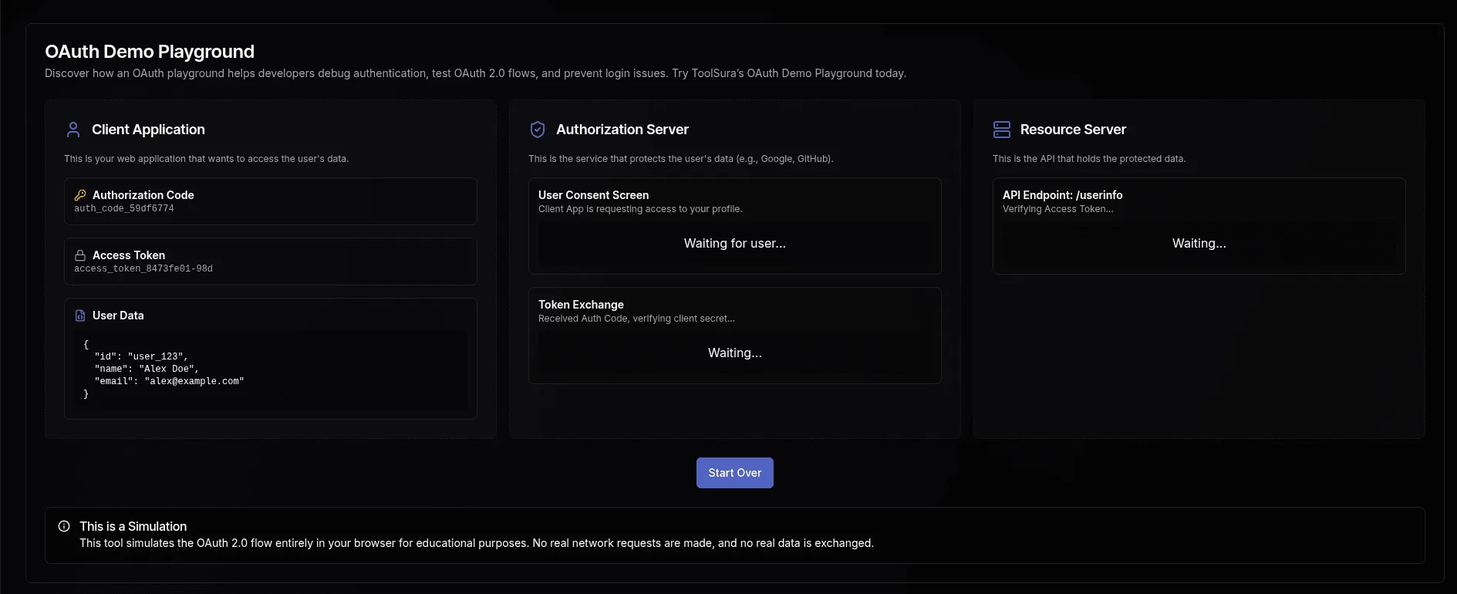Image resolution: width=1457 pixels, height=594 pixels.
Task: Click the Token Exchange Waiting... status box
Action: [x=734, y=353]
